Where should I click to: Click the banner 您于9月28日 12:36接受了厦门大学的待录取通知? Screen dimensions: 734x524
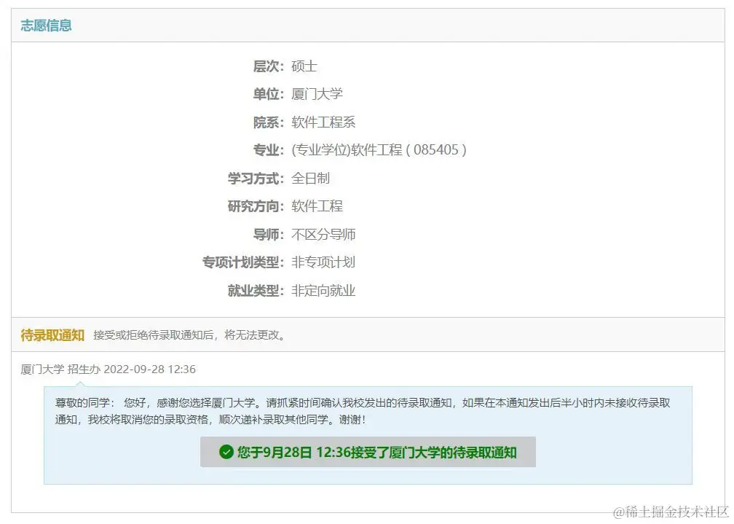[368, 453]
